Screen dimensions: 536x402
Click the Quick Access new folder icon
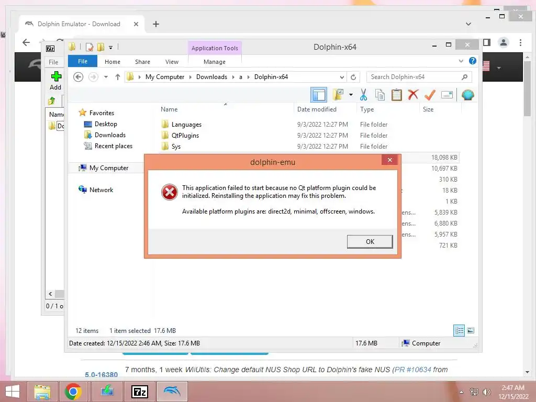click(100, 47)
